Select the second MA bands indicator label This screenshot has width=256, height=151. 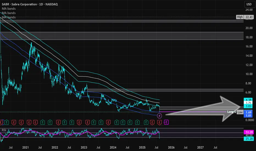9,13
